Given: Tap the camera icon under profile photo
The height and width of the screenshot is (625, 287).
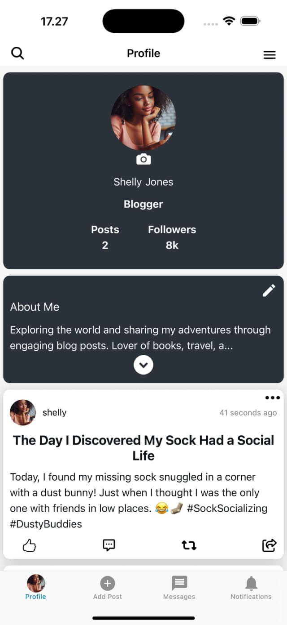Looking at the screenshot, I should (143, 159).
